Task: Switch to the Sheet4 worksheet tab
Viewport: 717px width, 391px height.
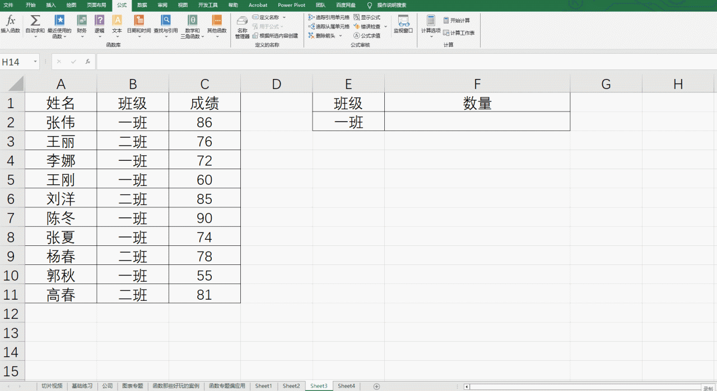Action: (x=346, y=386)
